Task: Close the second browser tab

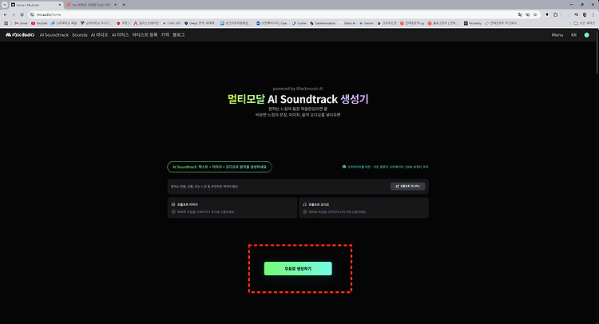Action: (x=115, y=5)
